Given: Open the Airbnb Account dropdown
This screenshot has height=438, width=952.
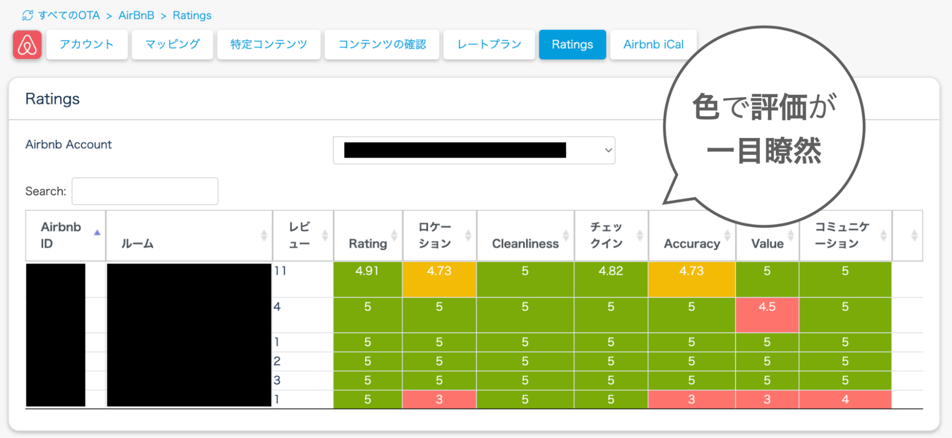Looking at the screenshot, I should point(474,150).
